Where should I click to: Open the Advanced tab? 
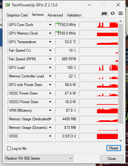(x=55, y=15)
